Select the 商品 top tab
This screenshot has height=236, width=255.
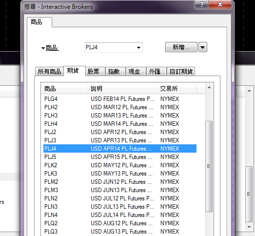(39, 22)
